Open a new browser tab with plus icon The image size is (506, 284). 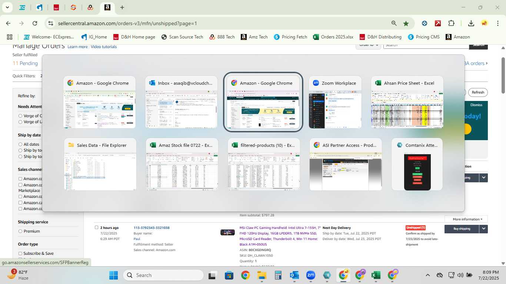tap(122, 7)
